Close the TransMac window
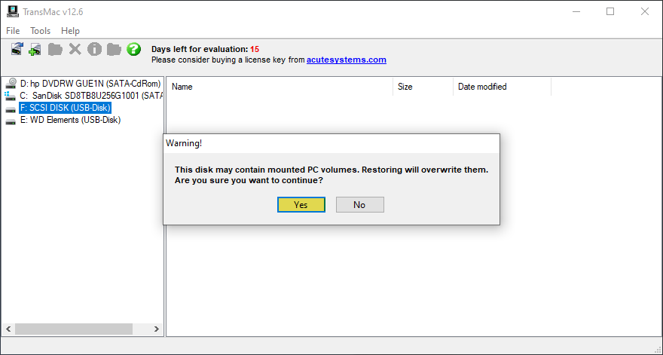Screen dimensions: 663x355 [x=644, y=11]
